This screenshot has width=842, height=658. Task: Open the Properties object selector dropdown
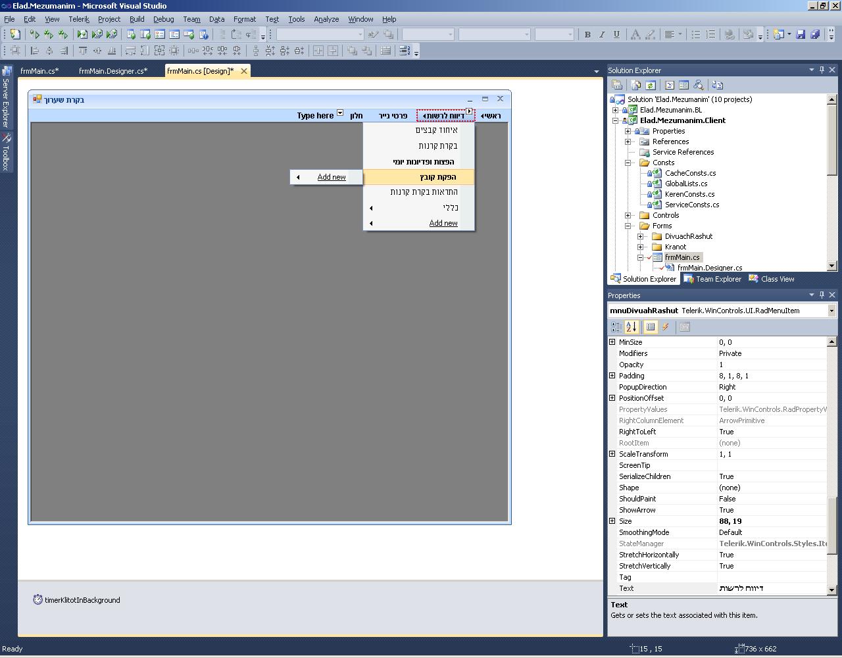click(x=831, y=311)
